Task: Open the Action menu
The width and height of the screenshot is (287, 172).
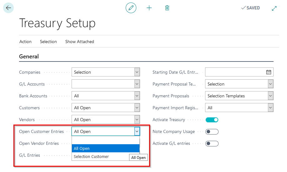Action: pyautogui.click(x=25, y=42)
